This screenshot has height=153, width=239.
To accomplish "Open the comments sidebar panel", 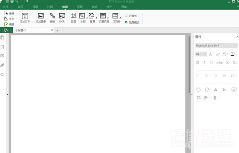I will (x=2, y=56).
